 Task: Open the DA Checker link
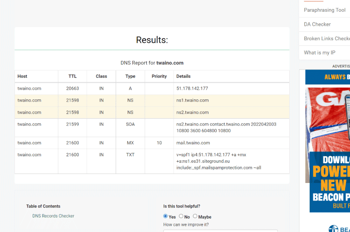click(x=317, y=25)
